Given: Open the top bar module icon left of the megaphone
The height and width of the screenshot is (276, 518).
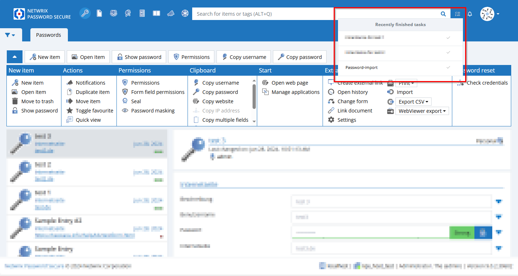Looking at the screenshot, I should 156,14.
